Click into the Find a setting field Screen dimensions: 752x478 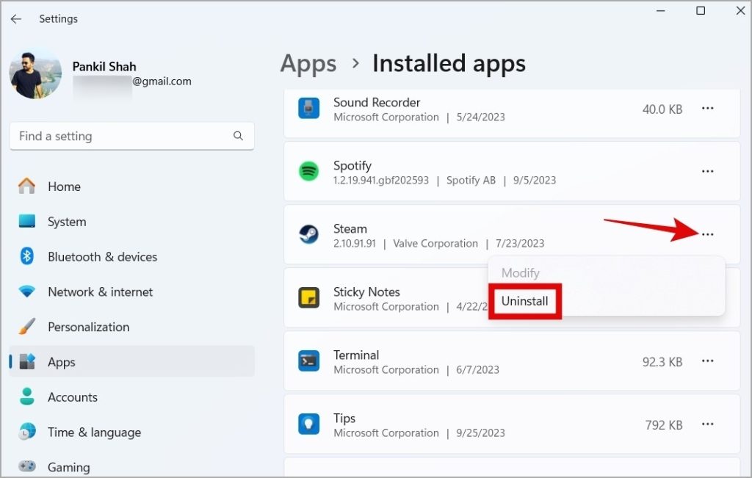[x=131, y=136]
